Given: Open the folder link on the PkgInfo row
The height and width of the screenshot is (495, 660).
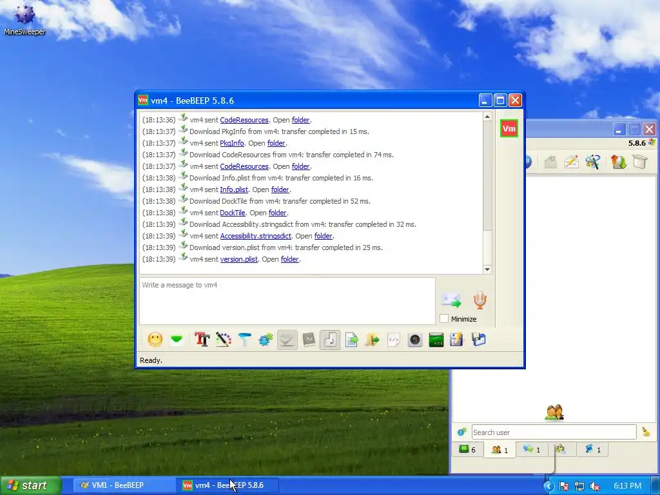Looking at the screenshot, I should pyautogui.click(x=276, y=143).
